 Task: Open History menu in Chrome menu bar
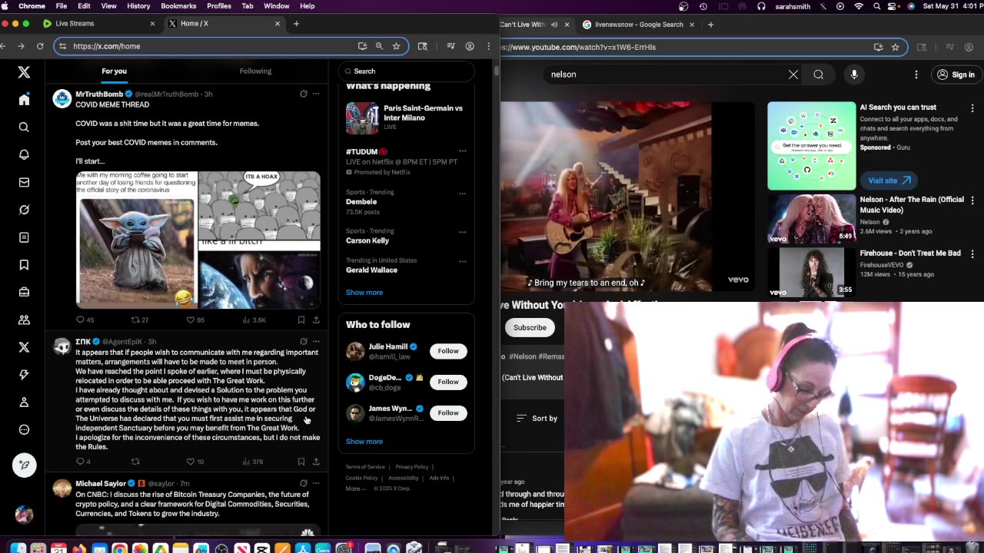click(x=138, y=6)
